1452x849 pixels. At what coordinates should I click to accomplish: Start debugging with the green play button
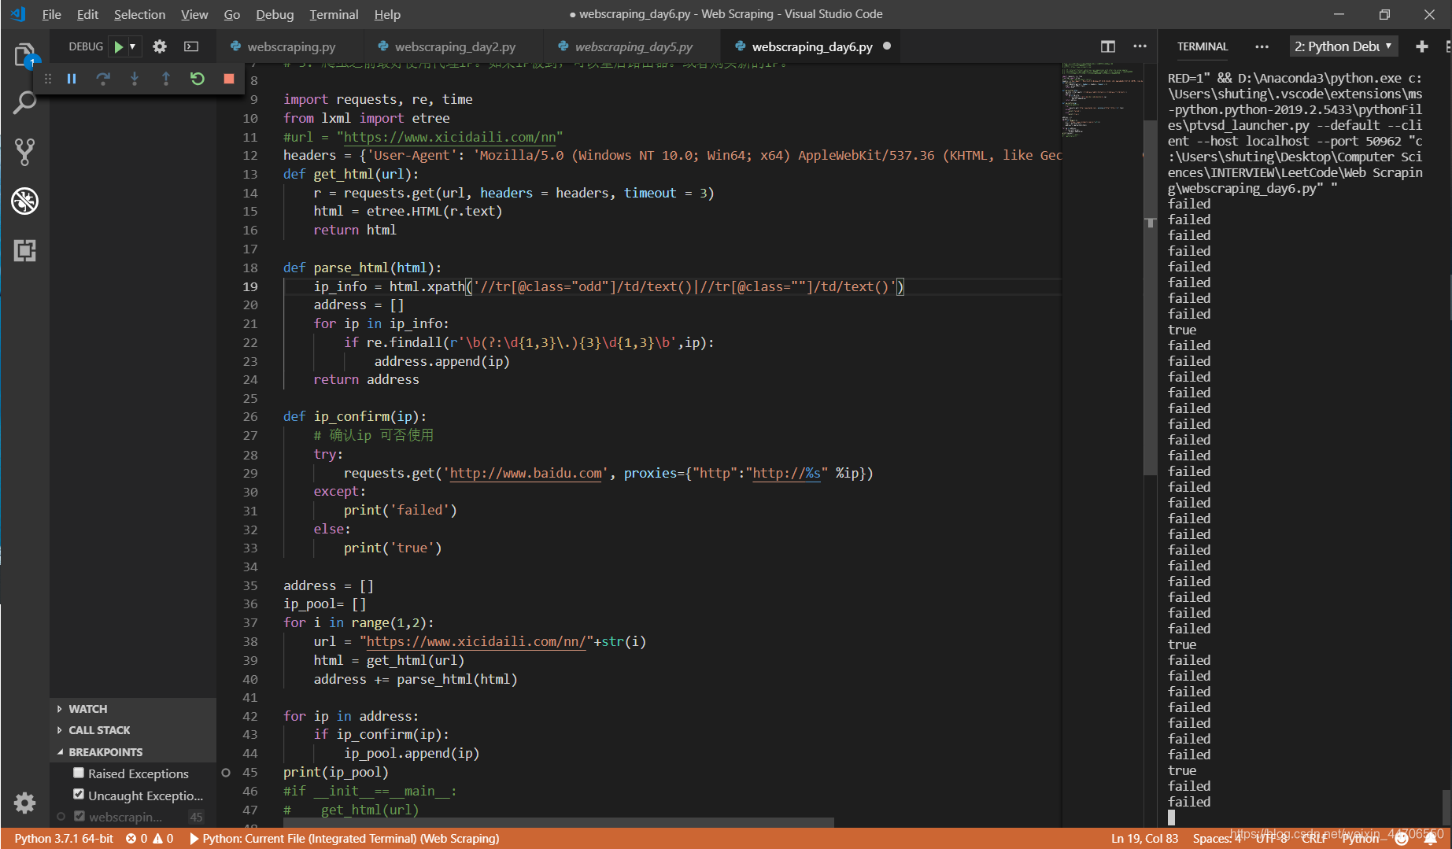pyautogui.click(x=118, y=46)
